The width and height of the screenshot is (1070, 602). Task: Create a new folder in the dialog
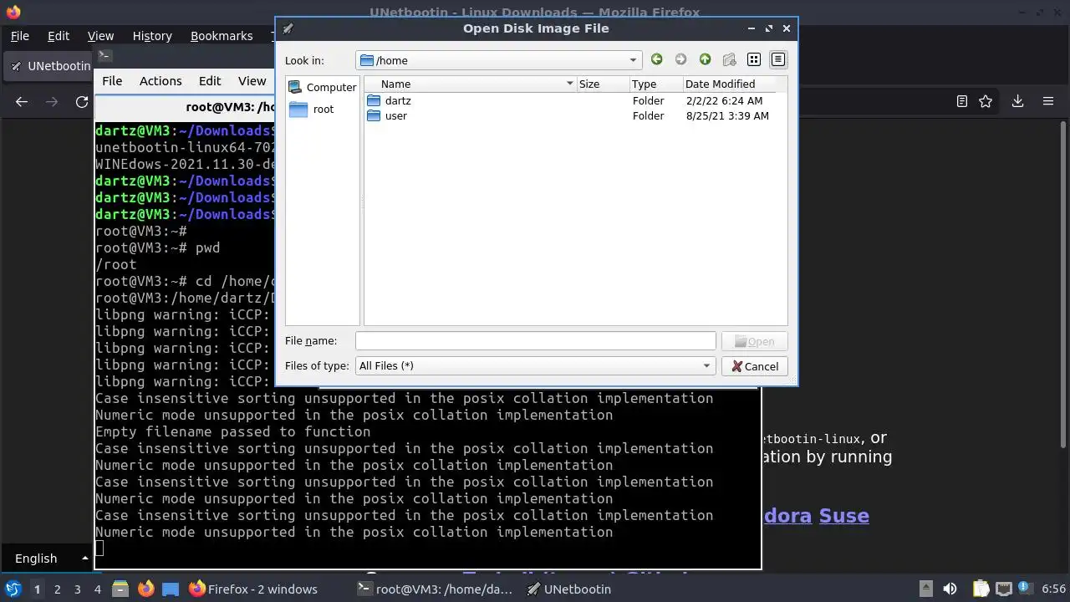729,59
